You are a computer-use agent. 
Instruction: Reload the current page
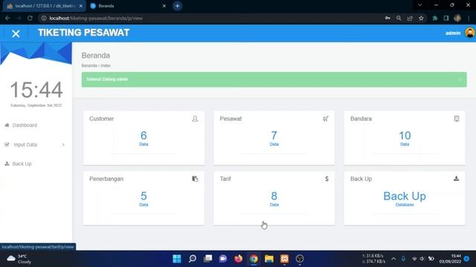(30, 18)
